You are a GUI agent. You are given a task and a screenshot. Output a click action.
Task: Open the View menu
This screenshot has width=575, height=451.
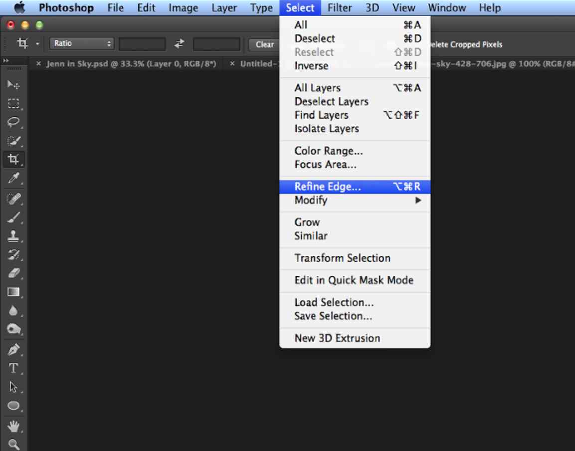coord(403,7)
